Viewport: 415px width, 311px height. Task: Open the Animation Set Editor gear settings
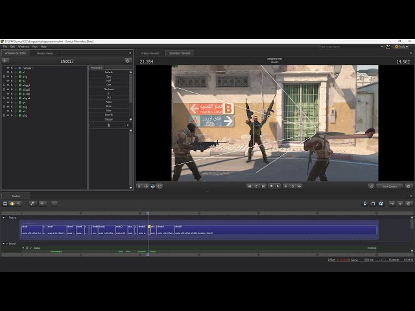point(128,61)
